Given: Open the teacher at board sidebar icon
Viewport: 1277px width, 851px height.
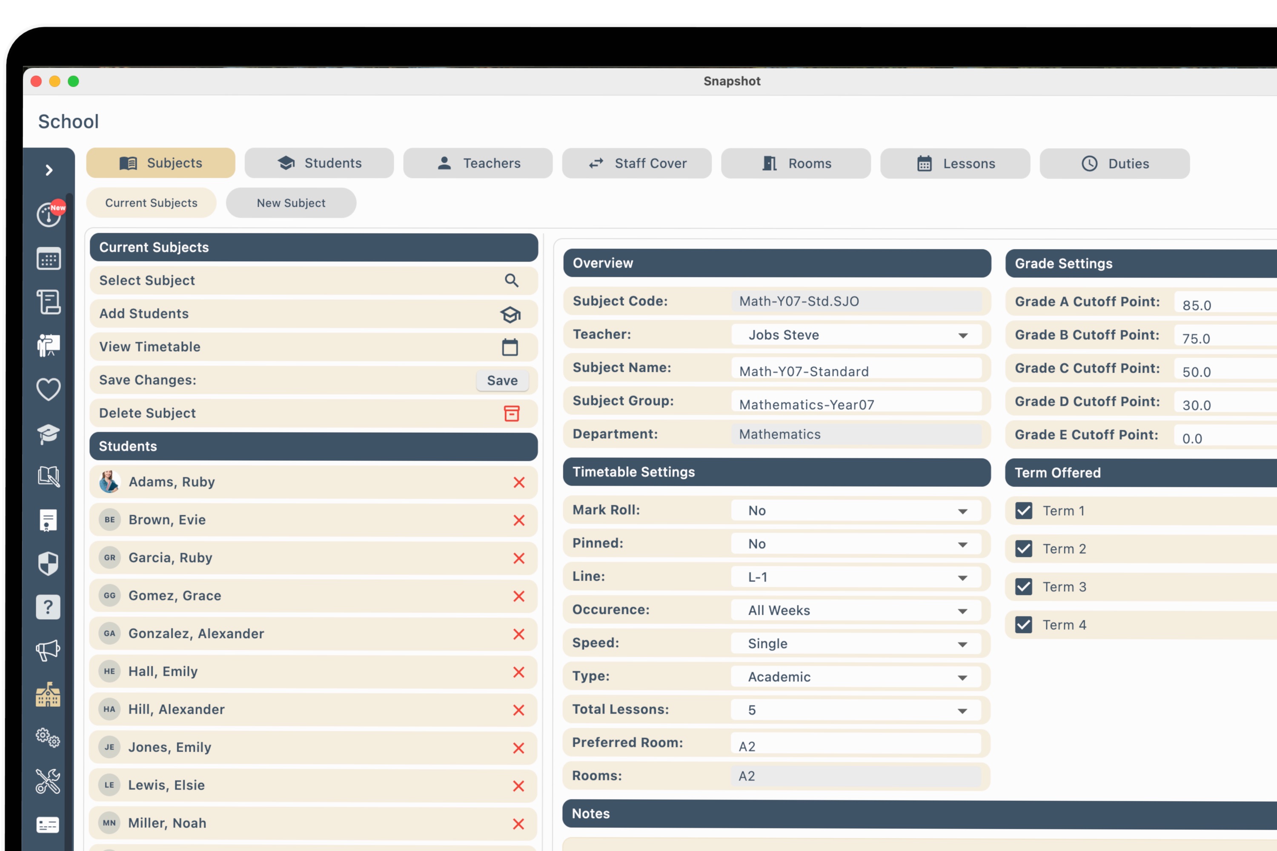Looking at the screenshot, I should 49,345.
